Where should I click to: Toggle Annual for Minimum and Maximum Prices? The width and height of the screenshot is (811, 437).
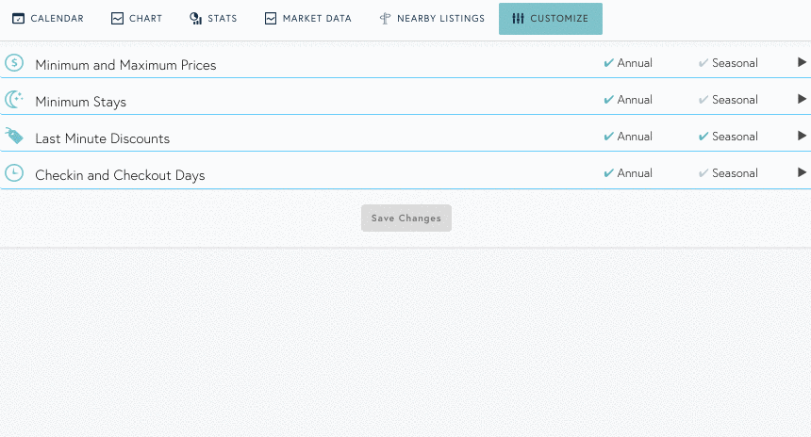628,63
